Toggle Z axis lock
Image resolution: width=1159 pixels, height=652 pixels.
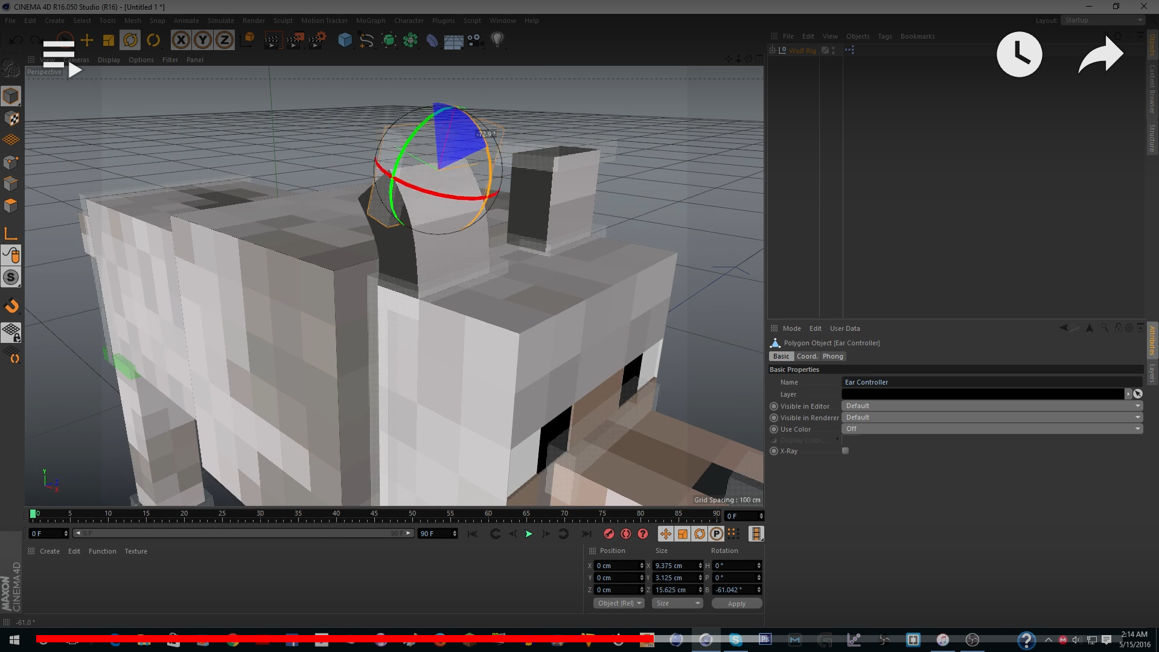click(225, 40)
